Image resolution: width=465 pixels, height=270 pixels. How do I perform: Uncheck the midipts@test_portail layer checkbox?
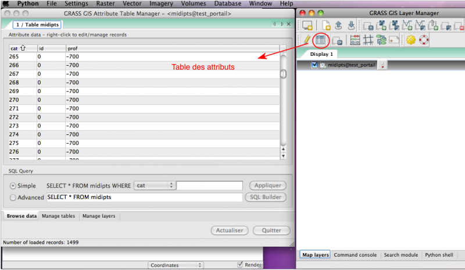(314, 65)
